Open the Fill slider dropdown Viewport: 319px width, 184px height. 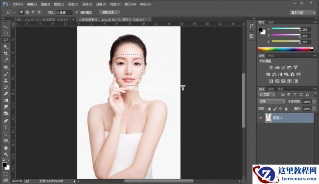[314, 109]
